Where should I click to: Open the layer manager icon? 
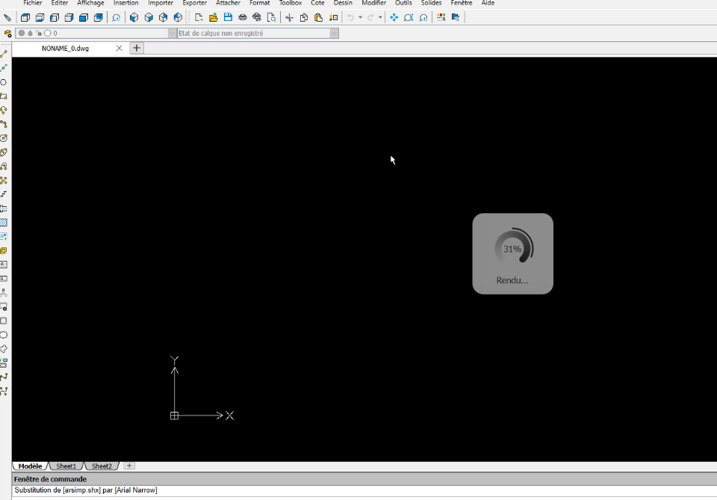pyautogui.click(x=7, y=34)
